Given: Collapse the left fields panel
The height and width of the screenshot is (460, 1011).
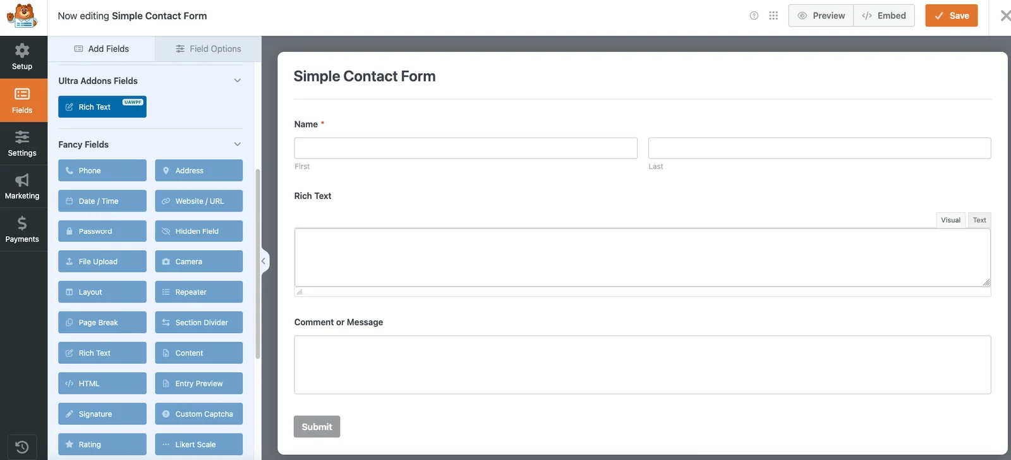Looking at the screenshot, I should (x=263, y=261).
